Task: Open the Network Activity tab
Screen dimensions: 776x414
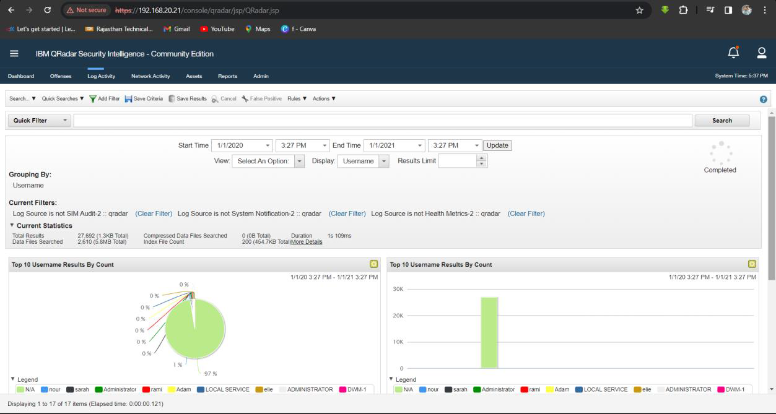Action: click(x=150, y=76)
